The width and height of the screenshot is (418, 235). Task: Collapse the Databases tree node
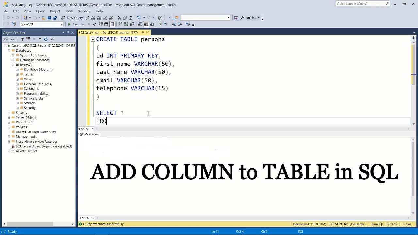(9, 51)
